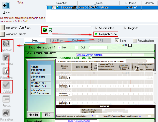Select Oui for the accident question

click(76, 47)
